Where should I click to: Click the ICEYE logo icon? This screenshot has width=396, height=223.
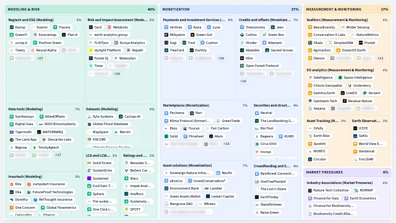355,128
